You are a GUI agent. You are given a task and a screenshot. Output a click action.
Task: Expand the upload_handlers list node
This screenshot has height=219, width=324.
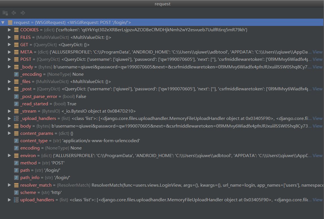coord(9,200)
